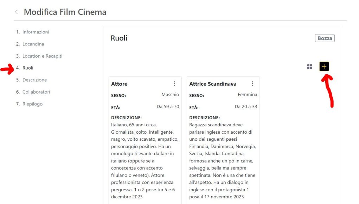Click the Attrice Scandinava card title
This screenshot has height=204, width=359.
pos(213,84)
